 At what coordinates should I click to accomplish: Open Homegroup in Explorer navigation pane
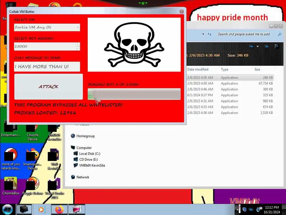(85, 136)
